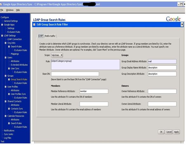186x145 pixels.
Task: Collapse the Shared Contacts tree node
Action: [5, 101]
